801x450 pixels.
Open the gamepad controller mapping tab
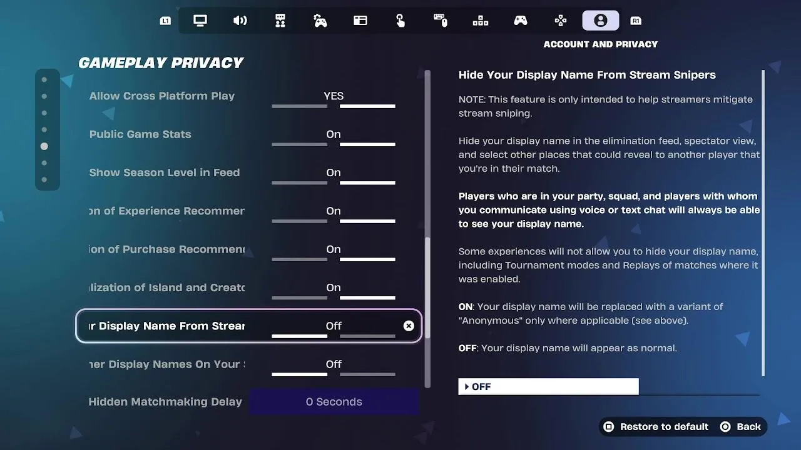(x=521, y=21)
